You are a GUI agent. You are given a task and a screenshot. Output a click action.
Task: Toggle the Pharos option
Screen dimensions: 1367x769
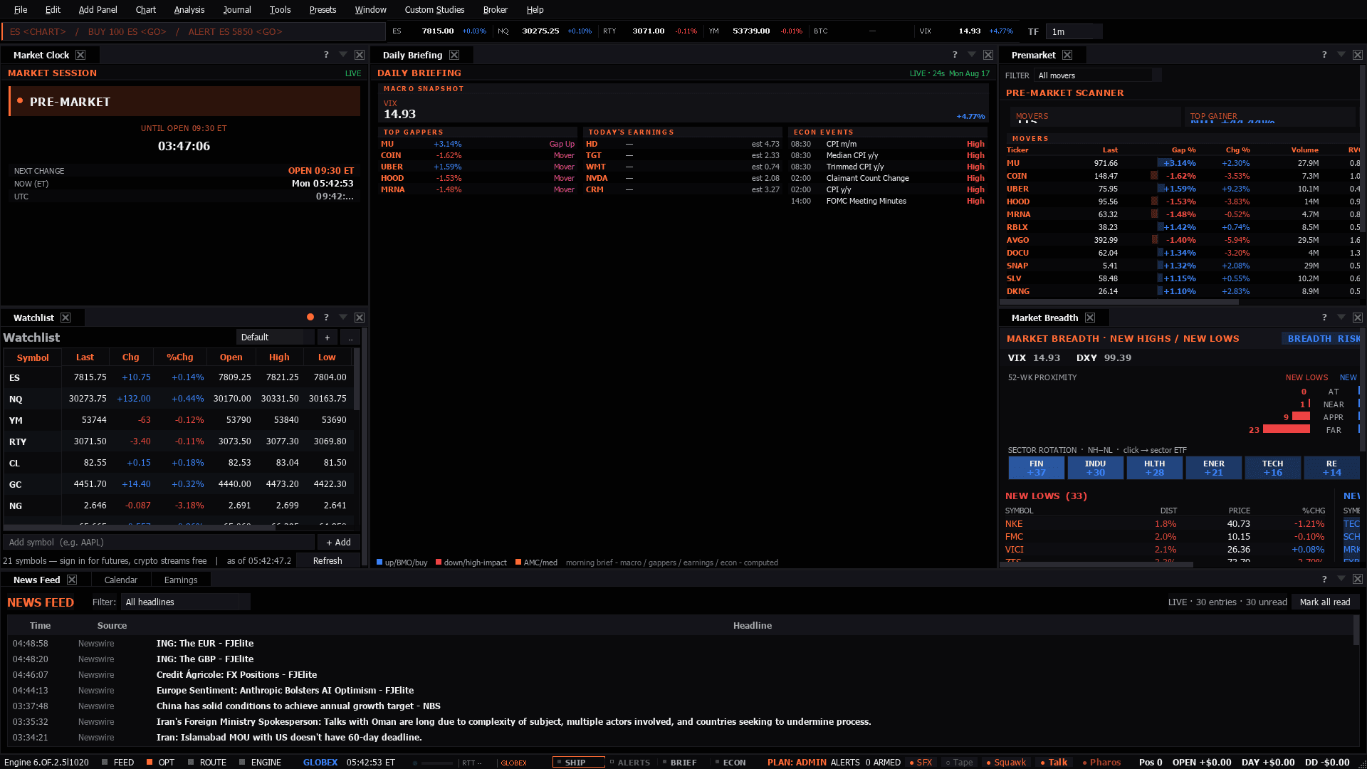click(x=1101, y=762)
